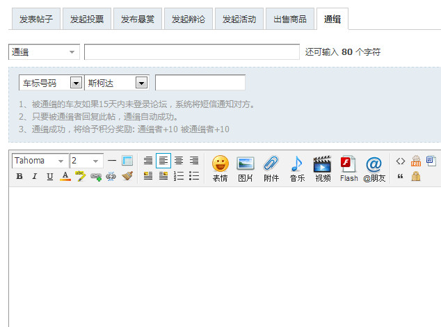Click the abc text highlight pen icon
The height and width of the screenshot is (327, 441).
coord(81,176)
